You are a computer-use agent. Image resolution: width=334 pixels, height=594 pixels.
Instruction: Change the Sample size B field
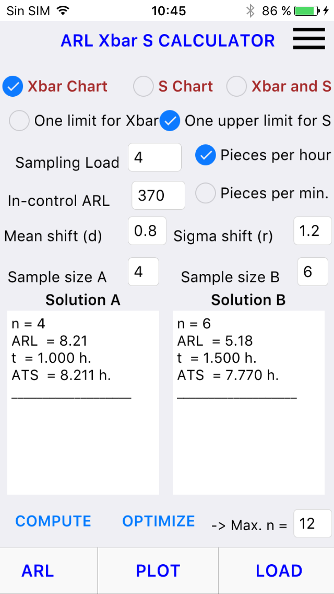313,271
